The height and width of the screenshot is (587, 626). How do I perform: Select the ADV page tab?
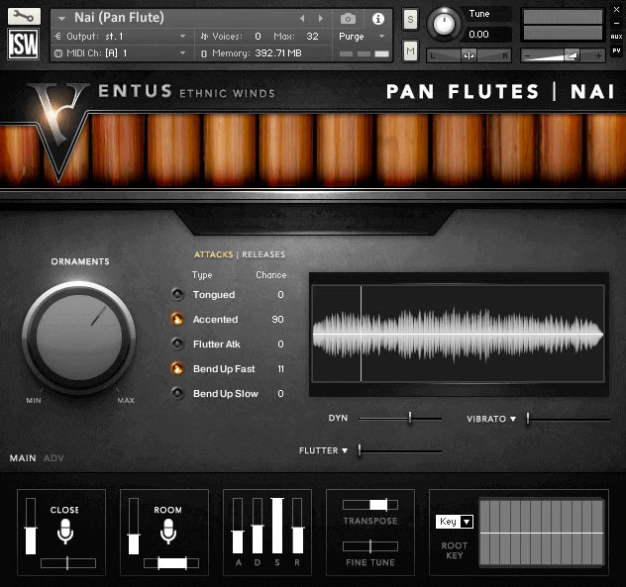click(53, 458)
